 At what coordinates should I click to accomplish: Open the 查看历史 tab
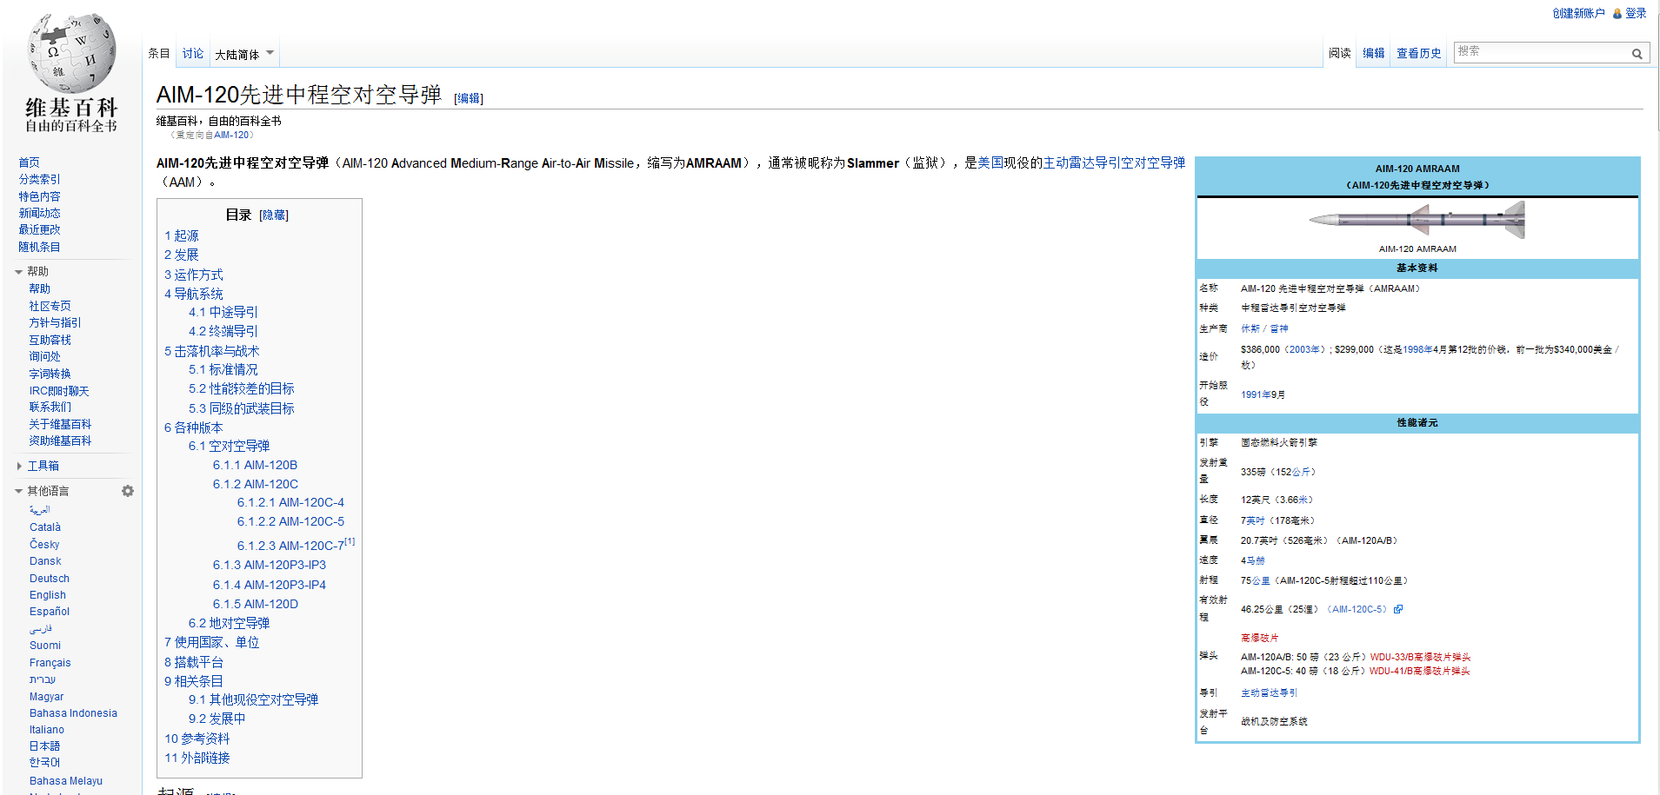pos(1419,54)
